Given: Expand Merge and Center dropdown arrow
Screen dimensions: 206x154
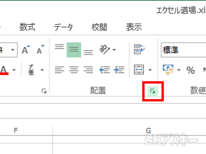Looking at the screenshot, I should point(150,70).
